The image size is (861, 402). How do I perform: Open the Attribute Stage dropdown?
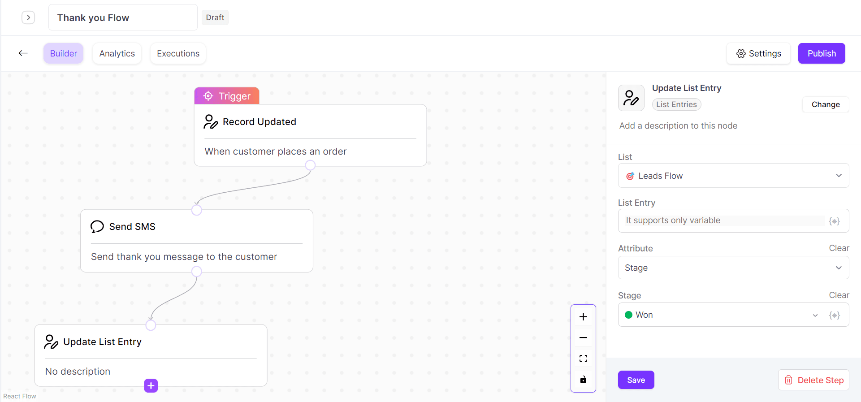733,268
